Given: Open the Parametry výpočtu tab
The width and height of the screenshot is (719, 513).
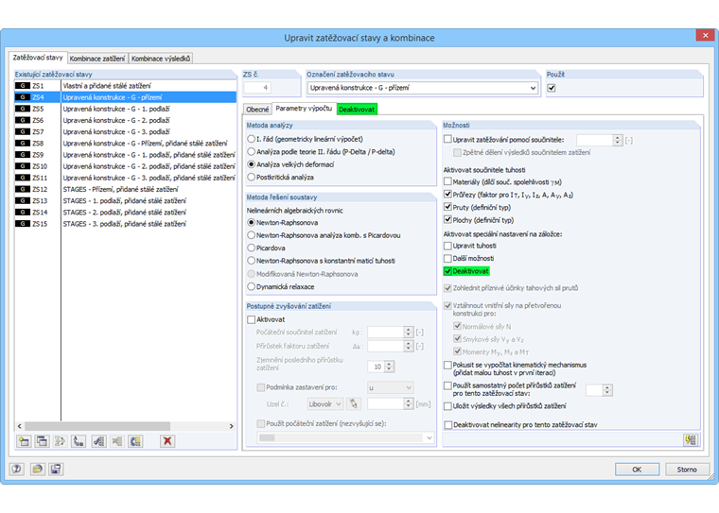Looking at the screenshot, I should (304, 108).
